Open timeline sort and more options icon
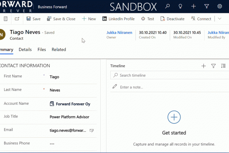Viewport: 229px width, 153px height. [223, 66]
